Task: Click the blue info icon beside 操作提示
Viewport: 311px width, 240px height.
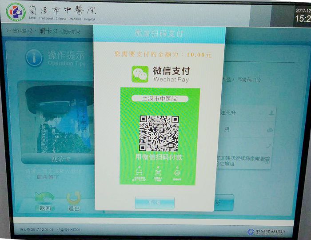Action: coord(34,58)
